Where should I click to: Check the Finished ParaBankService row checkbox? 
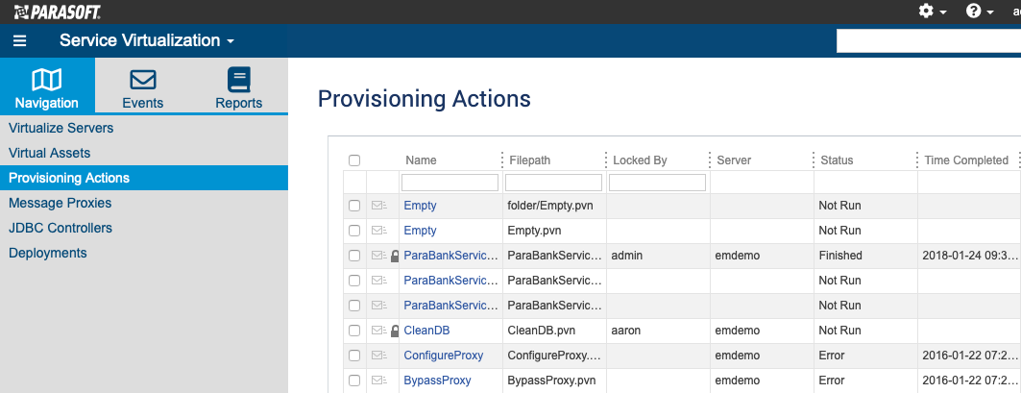[354, 256]
